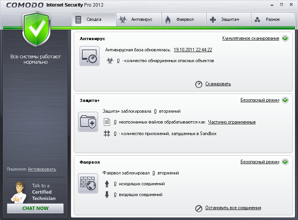
Task: Click incoming connections count 0
Action: (115, 195)
